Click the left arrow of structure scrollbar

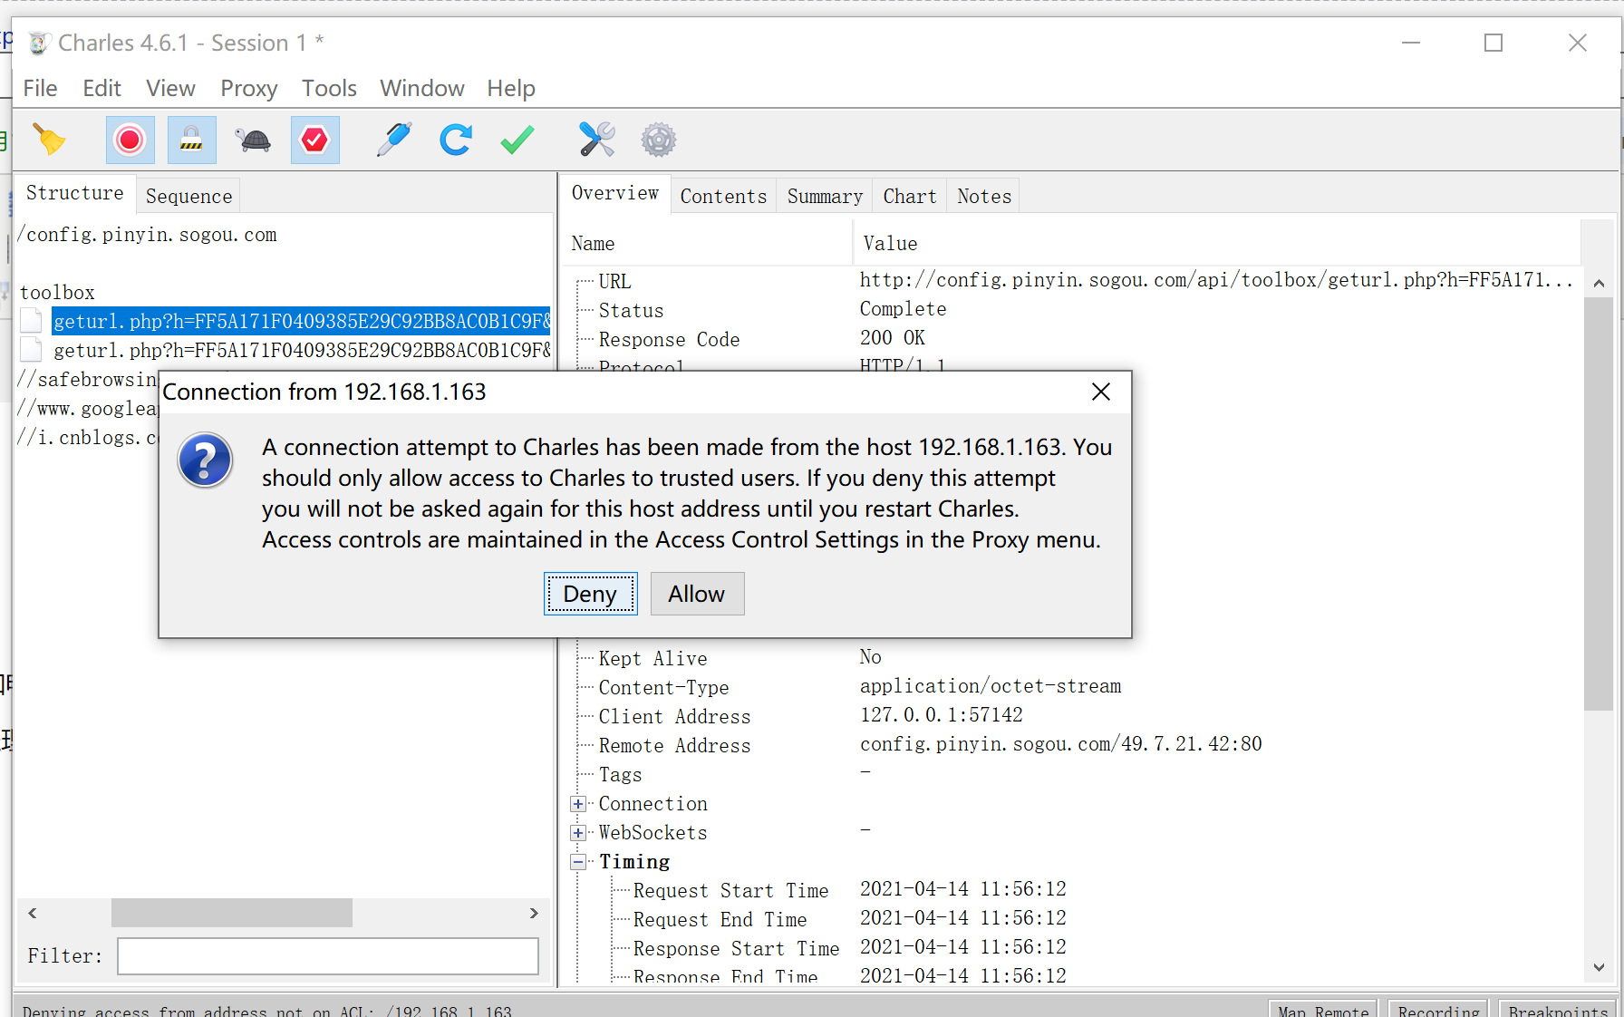33,913
